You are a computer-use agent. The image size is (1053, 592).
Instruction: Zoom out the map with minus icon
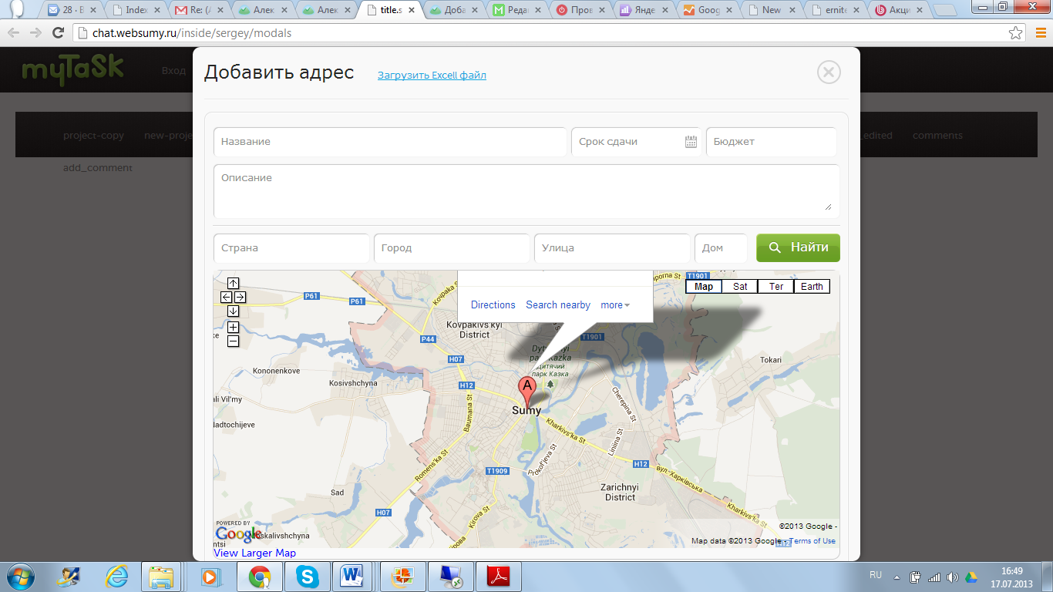click(x=233, y=341)
